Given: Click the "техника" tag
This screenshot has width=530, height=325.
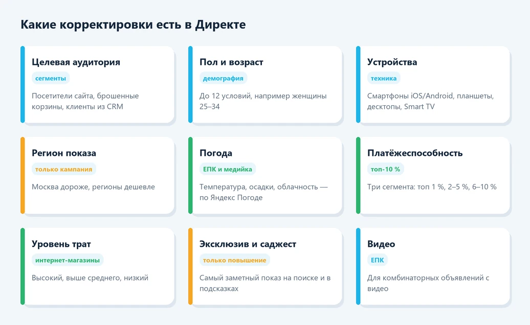Looking at the screenshot, I should (x=384, y=78).
